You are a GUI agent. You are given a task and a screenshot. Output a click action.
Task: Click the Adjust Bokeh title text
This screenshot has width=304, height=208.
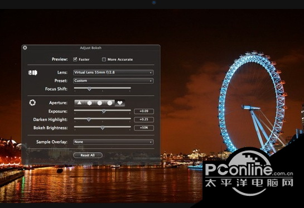(x=90, y=48)
